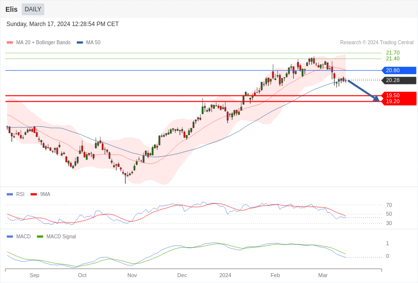The image size is (418, 283).
Task: Toggle the MA 50 legend marker
Action: [80, 43]
